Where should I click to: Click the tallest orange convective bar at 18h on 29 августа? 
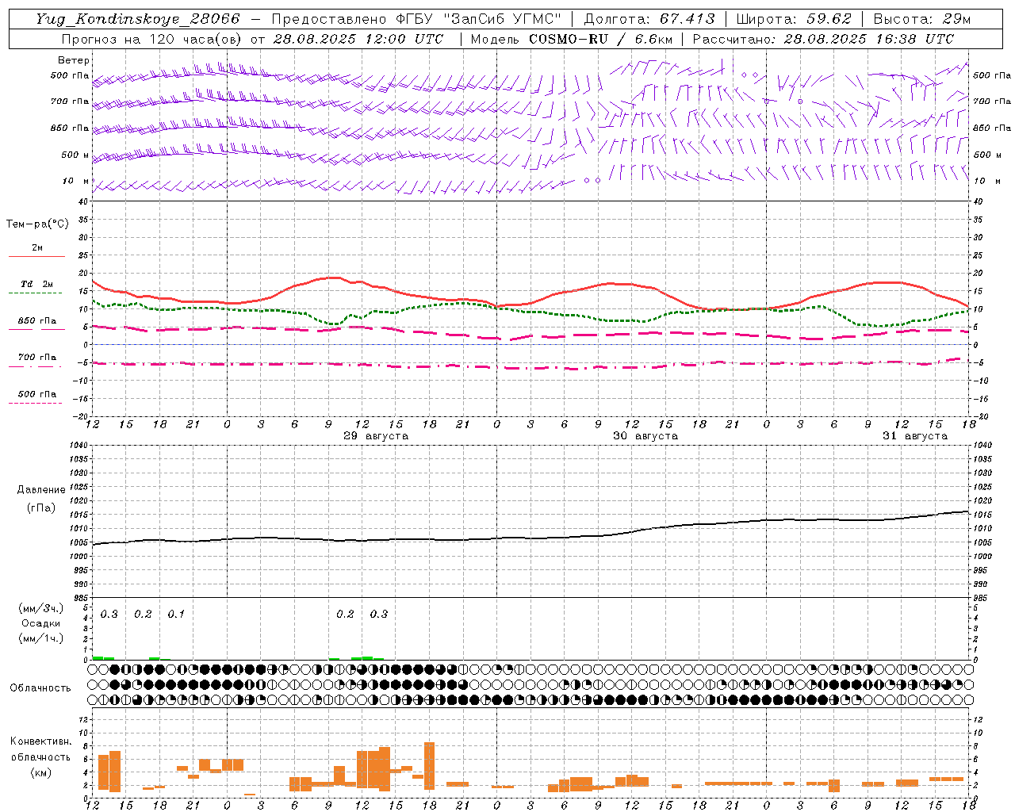pos(430,766)
